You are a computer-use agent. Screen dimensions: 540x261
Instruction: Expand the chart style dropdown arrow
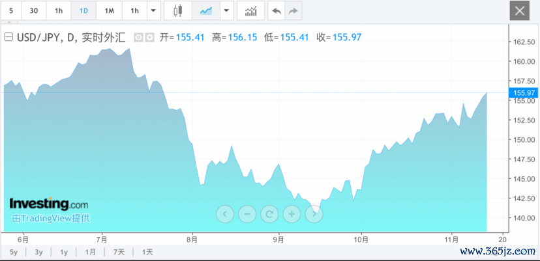point(226,10)
